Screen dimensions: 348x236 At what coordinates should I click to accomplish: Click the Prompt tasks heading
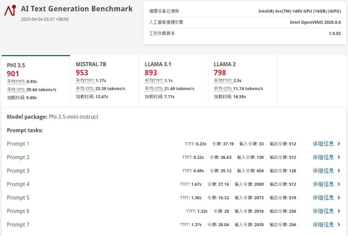(25, 130)
